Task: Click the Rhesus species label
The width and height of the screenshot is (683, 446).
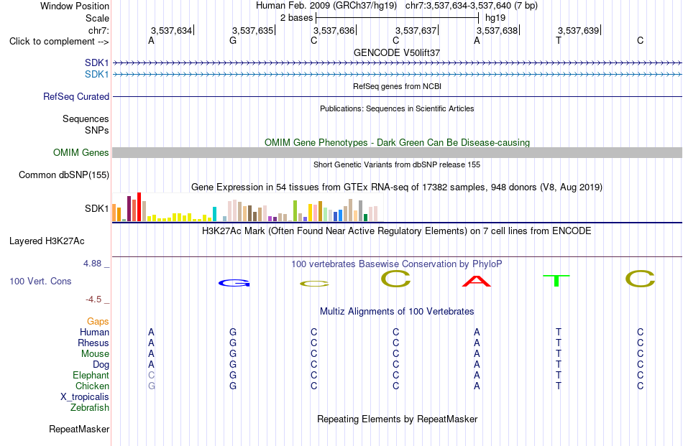Action: pos(93,343)
